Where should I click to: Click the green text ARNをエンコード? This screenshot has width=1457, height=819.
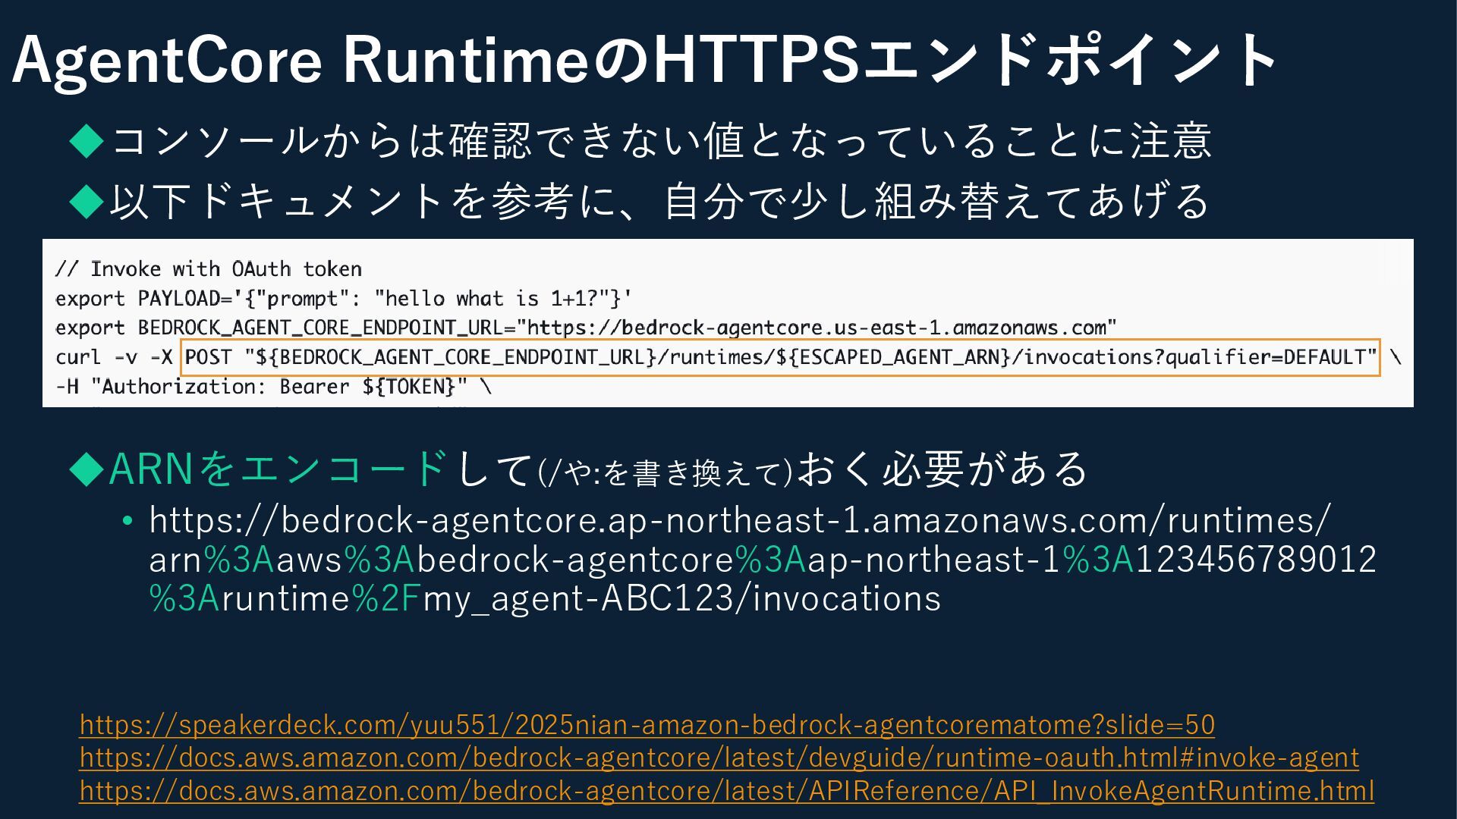pyautogui.click(x=278, y=469)
